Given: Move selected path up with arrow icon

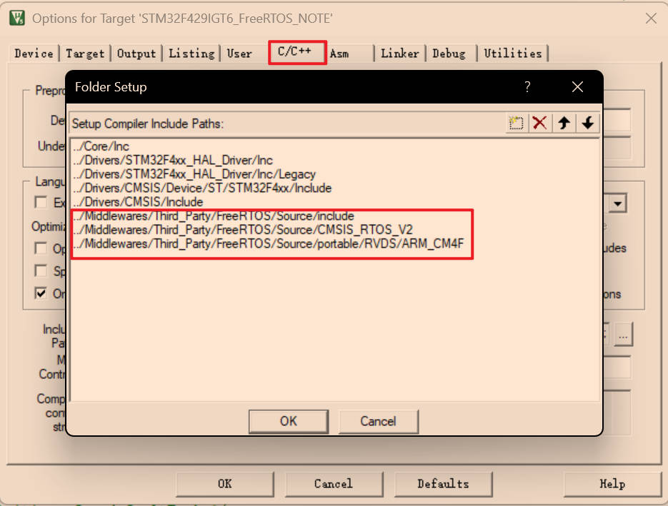Looking at the screenshot, I should [564, 123].
